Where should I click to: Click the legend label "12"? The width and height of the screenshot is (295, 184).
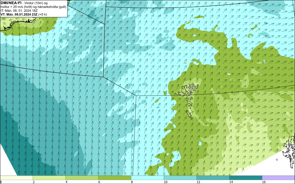pyautogui.click(x=198, y=182)
